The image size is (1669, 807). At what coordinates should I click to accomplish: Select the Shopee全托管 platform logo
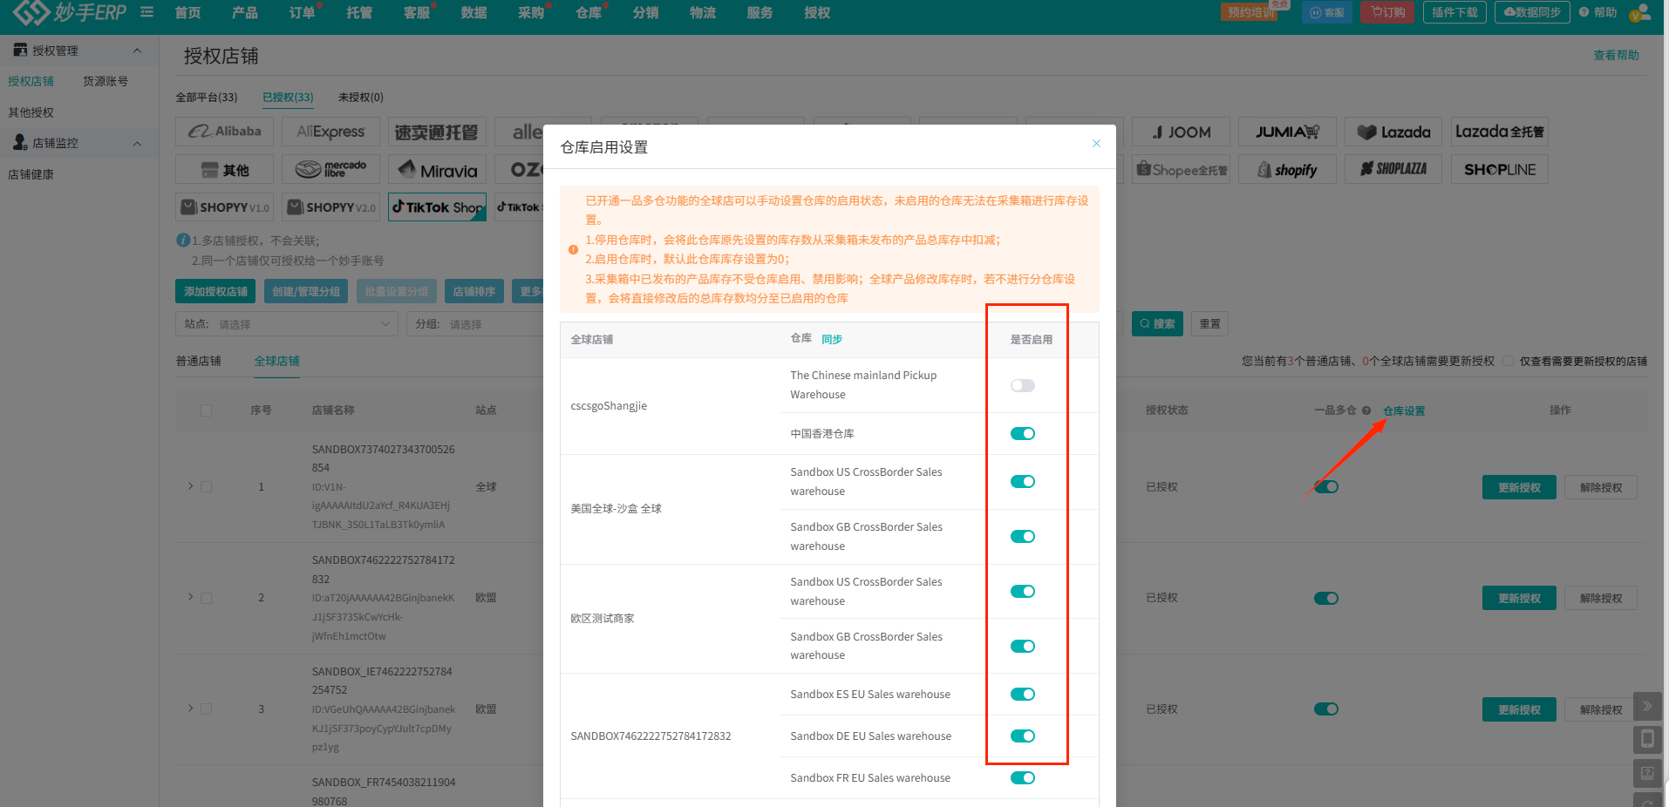(1181, 169)
